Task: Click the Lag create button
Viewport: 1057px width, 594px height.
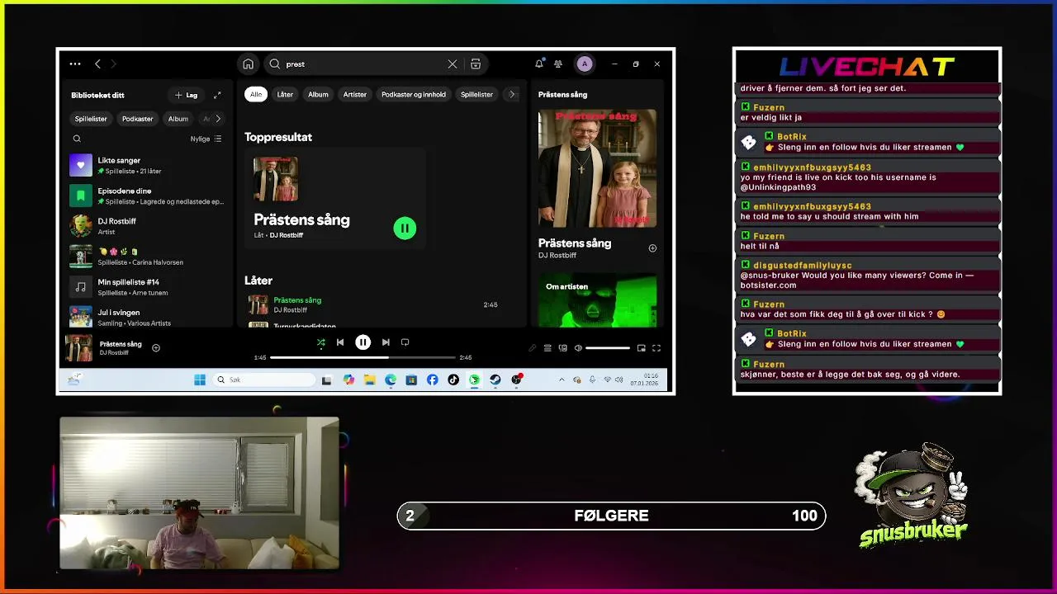Action: [x=186, y=95]
